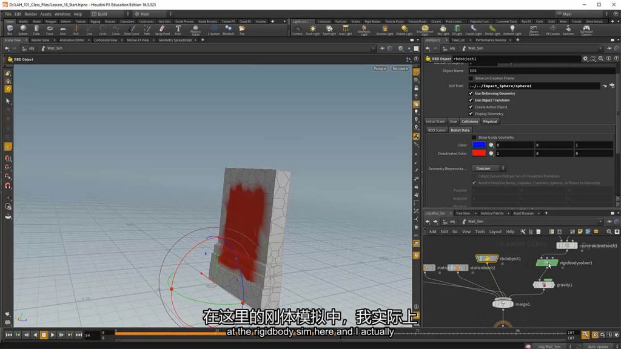
Task: Click the gravity1 node in network
Action: click(x=544, y=285)
